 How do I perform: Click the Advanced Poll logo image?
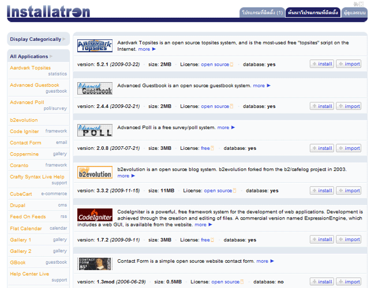95,130
